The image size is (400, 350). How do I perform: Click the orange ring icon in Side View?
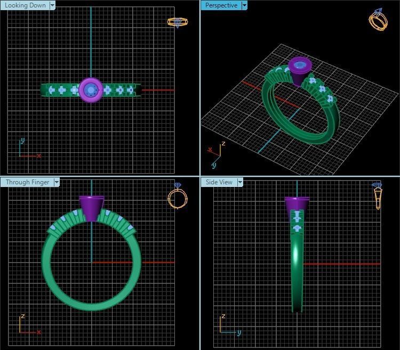click(377, 196)
